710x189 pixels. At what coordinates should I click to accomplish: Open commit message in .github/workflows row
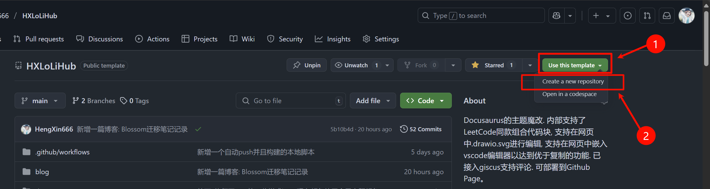point(256,152)
